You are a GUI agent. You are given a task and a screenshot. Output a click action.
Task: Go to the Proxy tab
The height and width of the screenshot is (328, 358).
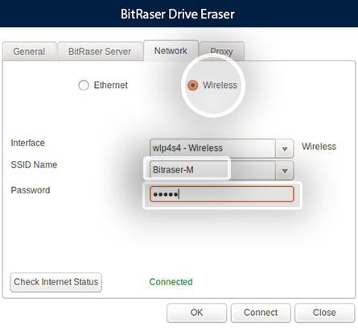click(221, 52)
